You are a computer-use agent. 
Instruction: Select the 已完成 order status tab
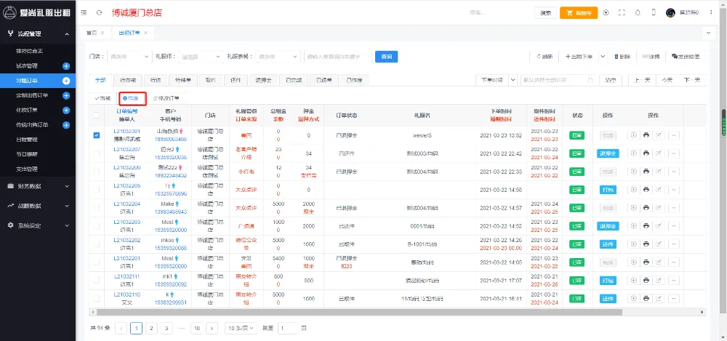point(294,80)
